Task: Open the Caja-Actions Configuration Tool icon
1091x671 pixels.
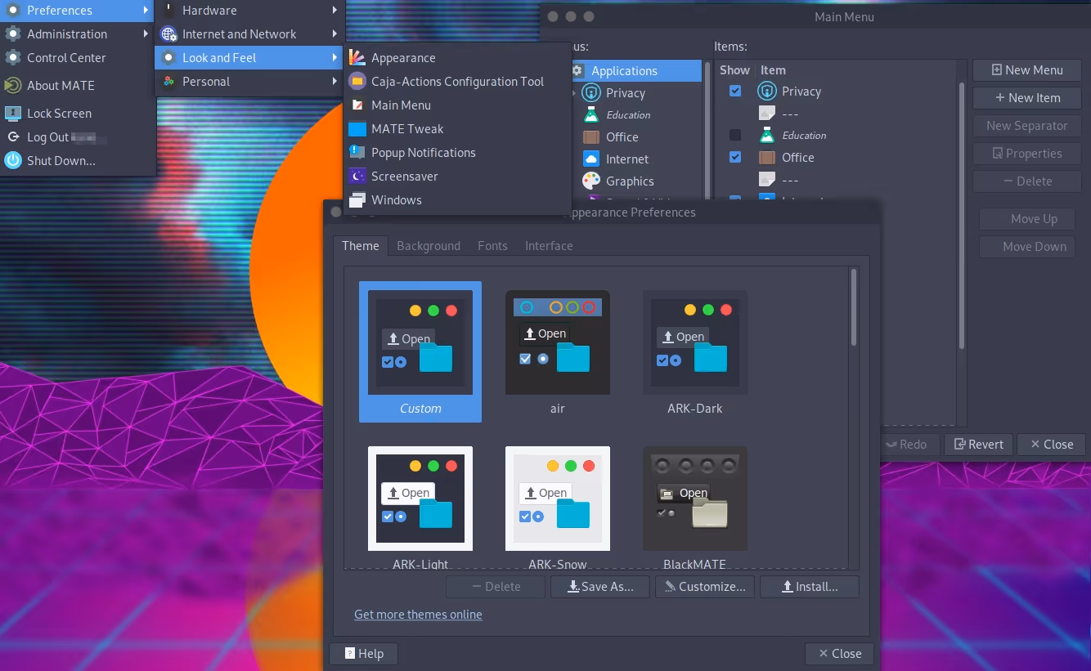Action: (357, 82)
